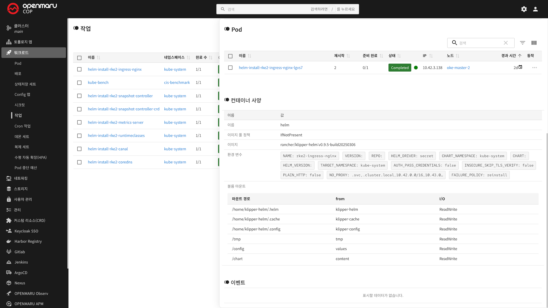This screenshot has height=308, width=548.
Task: Click the Harbor Registry sidebar icon
Action: [9, 241]
